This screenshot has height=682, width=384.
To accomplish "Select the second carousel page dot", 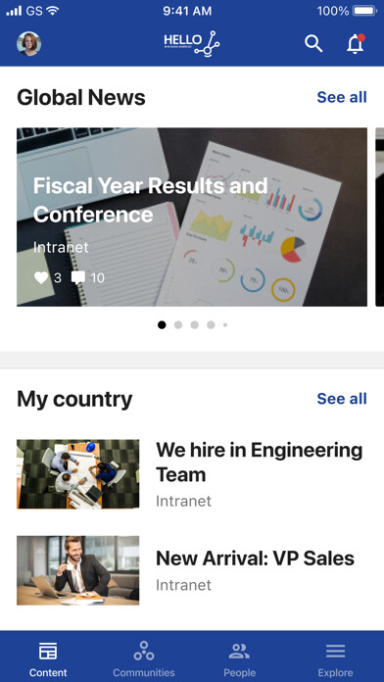I will click(178, 325).
